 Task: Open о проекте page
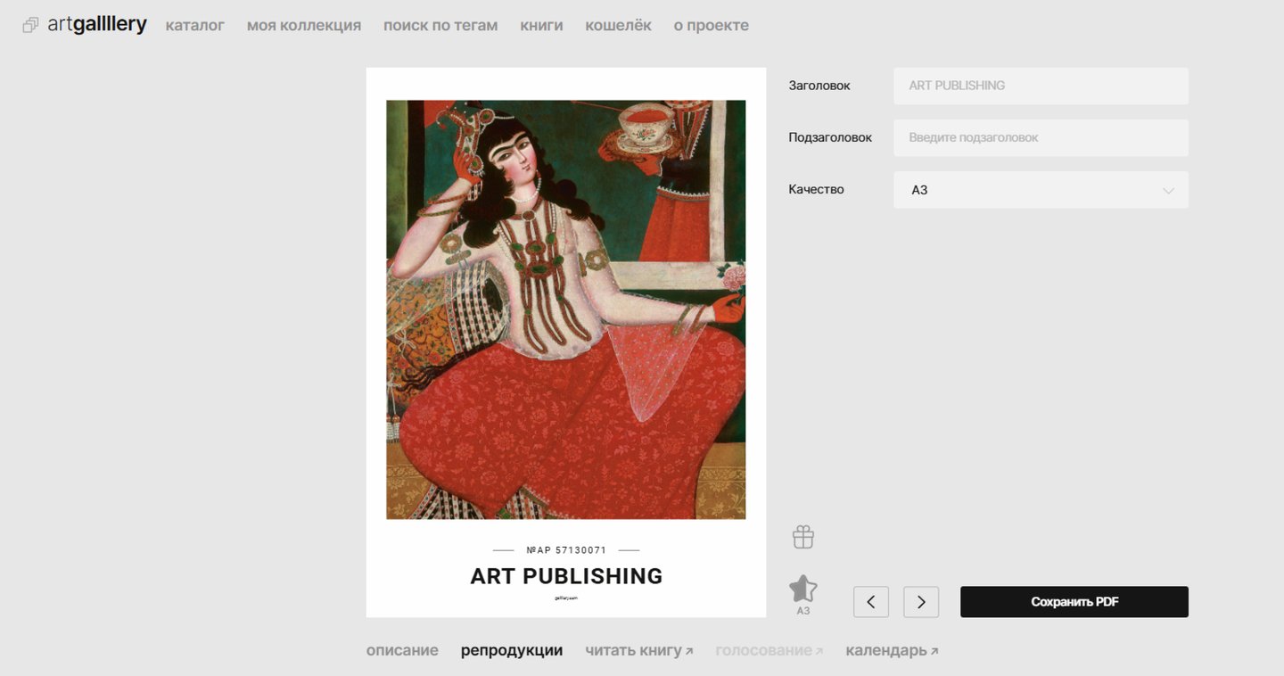(x=711, y=26)
